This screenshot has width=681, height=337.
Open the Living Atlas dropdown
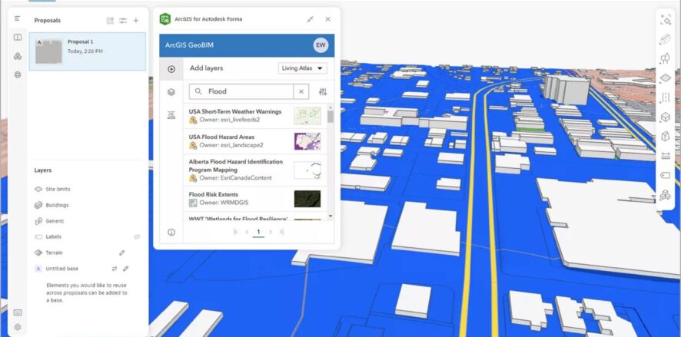302,68
